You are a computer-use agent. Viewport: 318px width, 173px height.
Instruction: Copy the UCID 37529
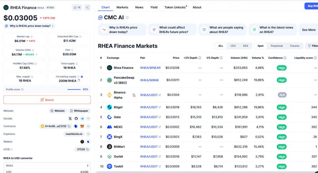[87, 149]
